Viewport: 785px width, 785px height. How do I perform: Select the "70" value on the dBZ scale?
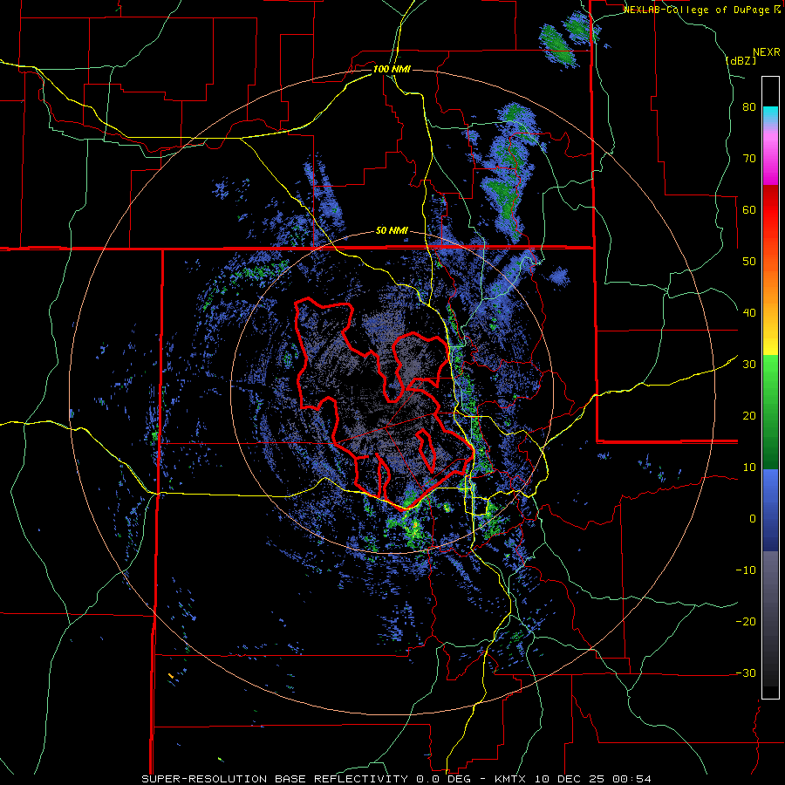tap(749, 159)
